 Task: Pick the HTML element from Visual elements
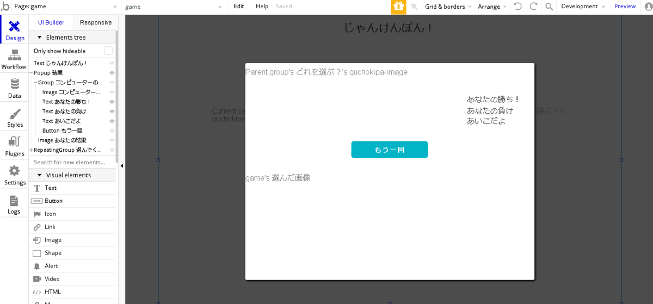[x=73, y=292]
